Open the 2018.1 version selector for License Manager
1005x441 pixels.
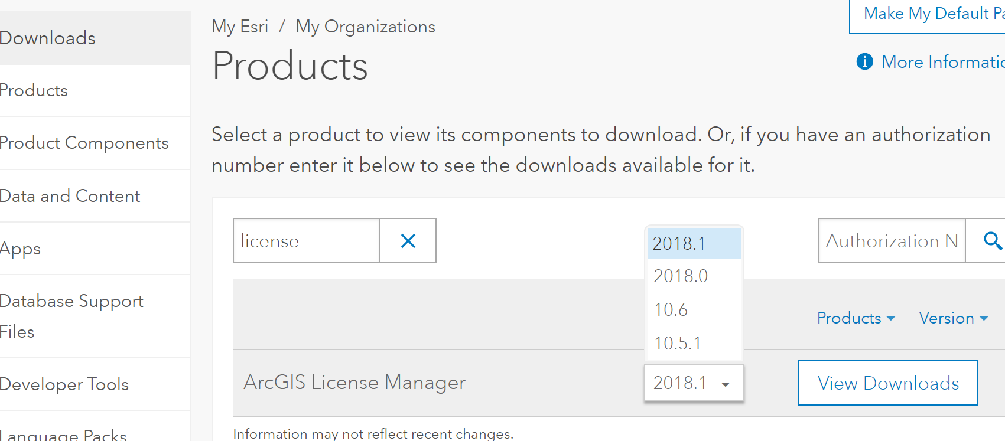694,383
